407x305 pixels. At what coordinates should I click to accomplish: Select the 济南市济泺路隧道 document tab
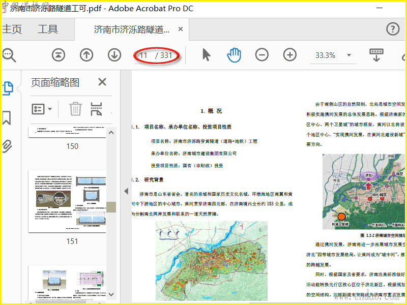(x=131, y=29)
